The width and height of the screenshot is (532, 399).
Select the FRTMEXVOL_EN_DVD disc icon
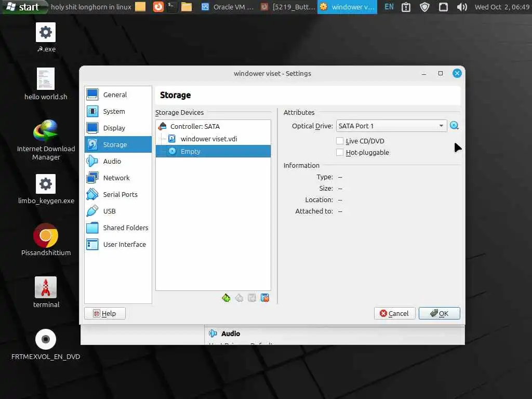click(46, 344)
